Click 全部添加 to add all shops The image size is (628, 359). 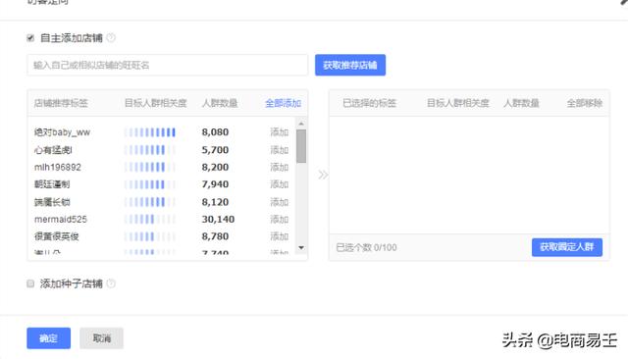pos(283,103)
